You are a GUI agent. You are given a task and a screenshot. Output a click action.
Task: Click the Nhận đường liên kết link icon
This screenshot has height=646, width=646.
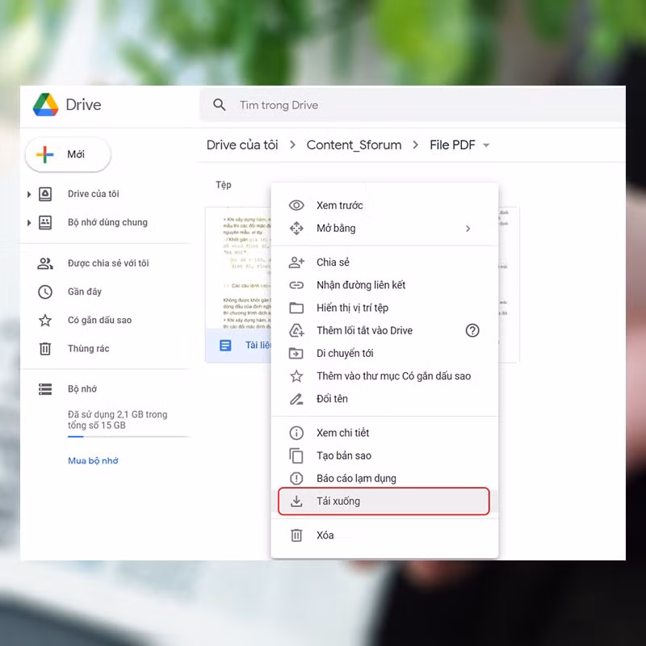pos(296,285)
